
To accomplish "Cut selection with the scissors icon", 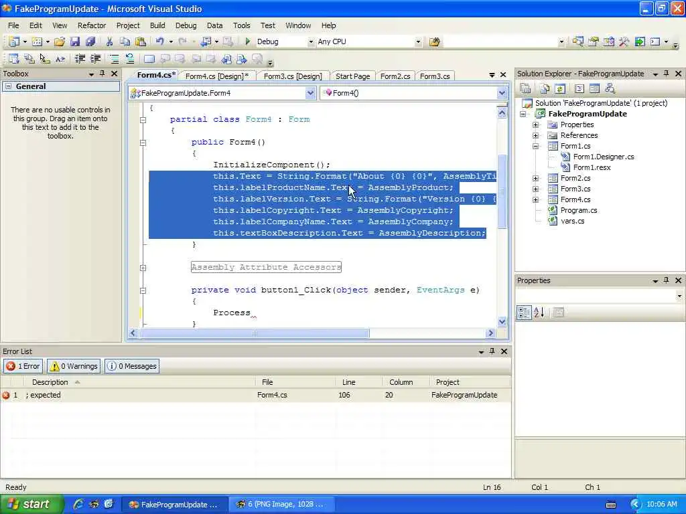I will coord(109,41).
